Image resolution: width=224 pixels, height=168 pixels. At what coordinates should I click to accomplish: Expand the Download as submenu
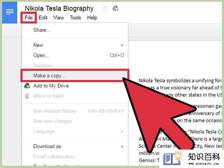coord(75,146)
